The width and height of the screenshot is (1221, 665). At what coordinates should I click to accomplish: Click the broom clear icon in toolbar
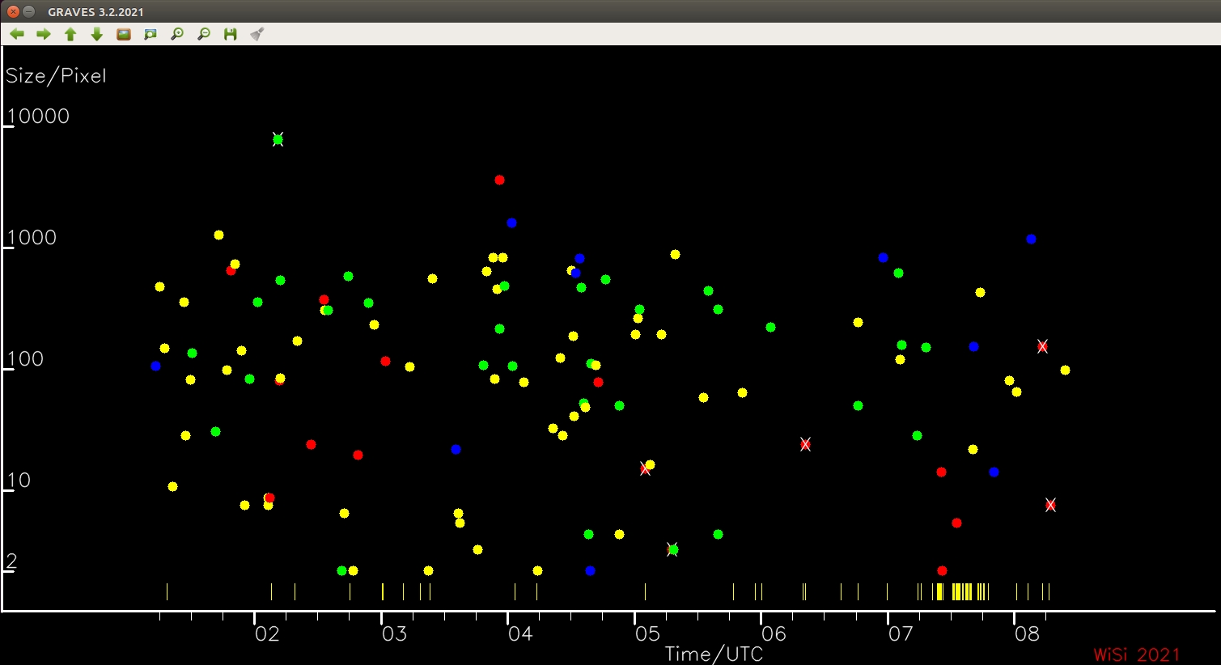click(257, 34)
